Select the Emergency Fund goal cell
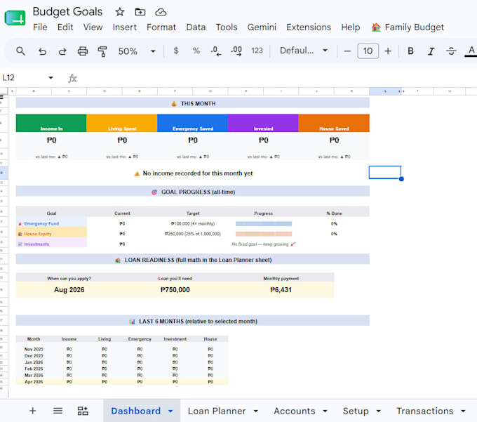 point(51,223)
